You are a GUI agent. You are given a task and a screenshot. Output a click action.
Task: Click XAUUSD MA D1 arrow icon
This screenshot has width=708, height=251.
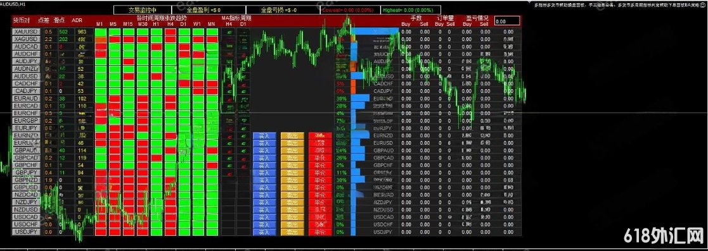tap(243, 32)
